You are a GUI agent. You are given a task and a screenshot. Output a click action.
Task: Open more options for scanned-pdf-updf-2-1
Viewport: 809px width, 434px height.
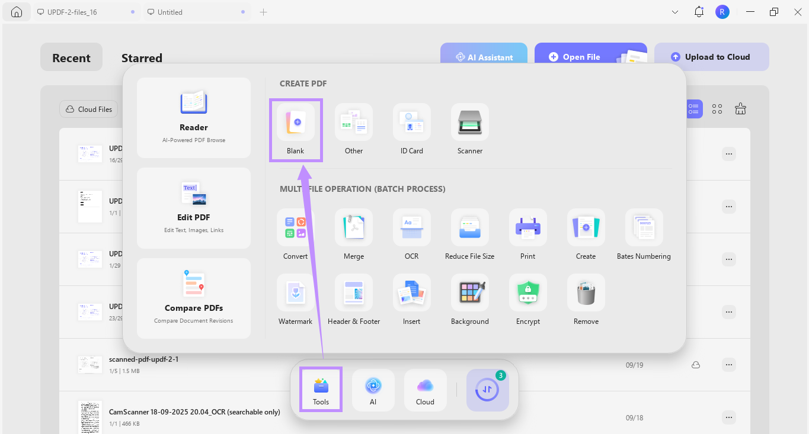click(x=728, y=364)
